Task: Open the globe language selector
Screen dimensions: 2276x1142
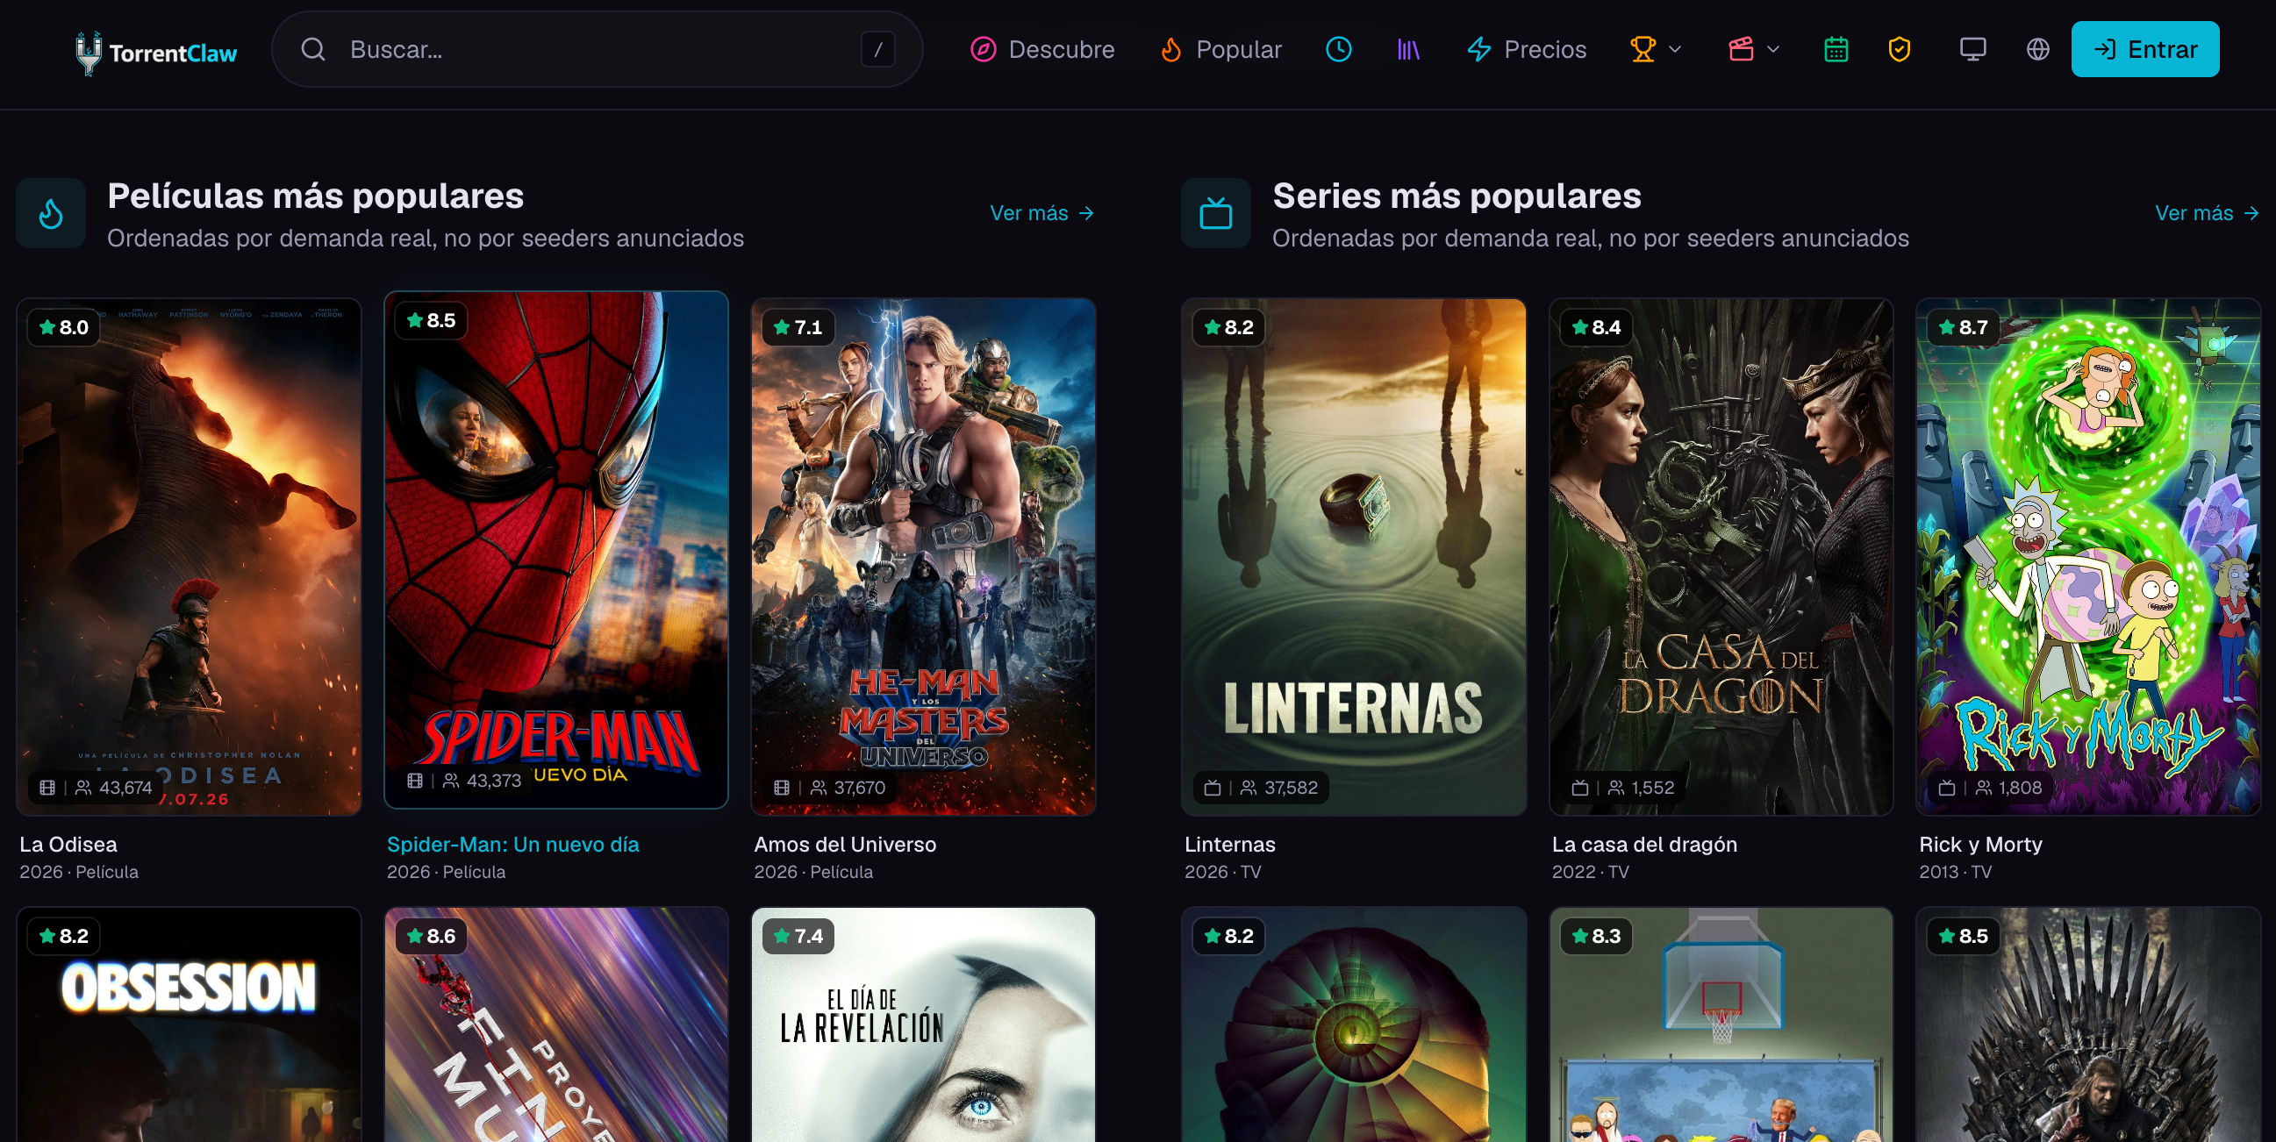Action: coord(2037,49)
